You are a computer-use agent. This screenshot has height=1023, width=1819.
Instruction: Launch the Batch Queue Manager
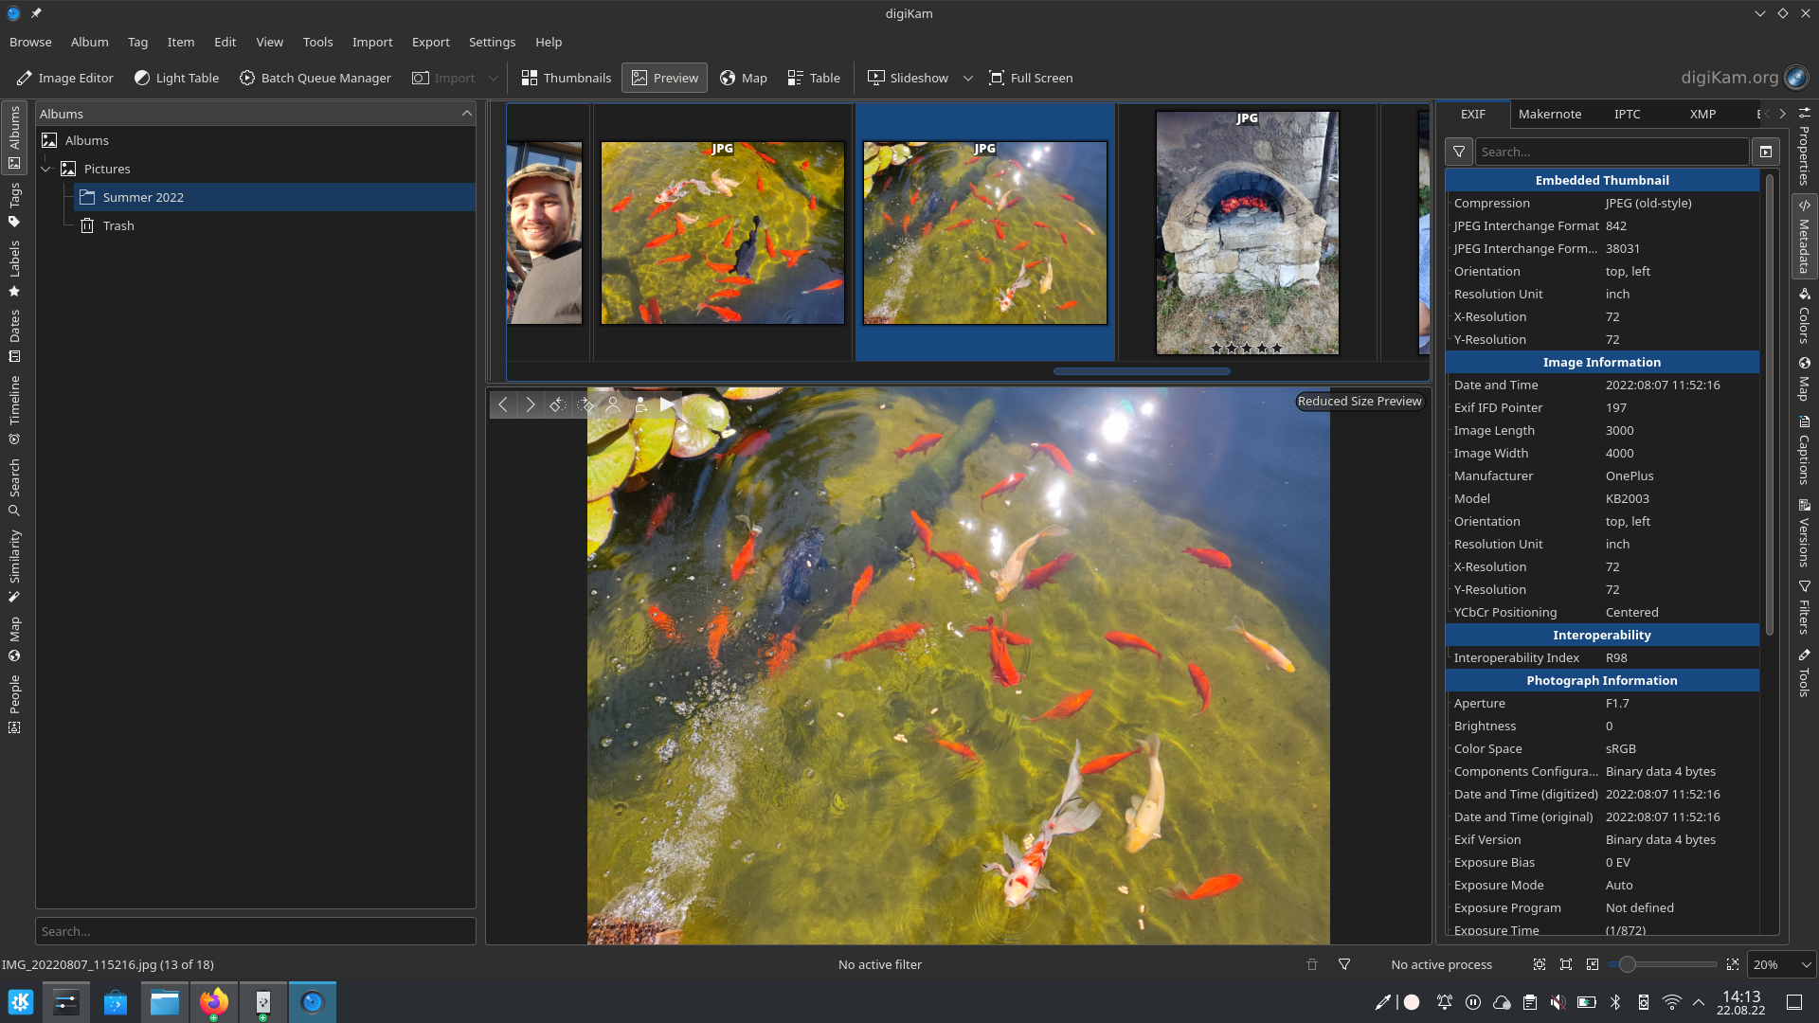tap(315, 78)
